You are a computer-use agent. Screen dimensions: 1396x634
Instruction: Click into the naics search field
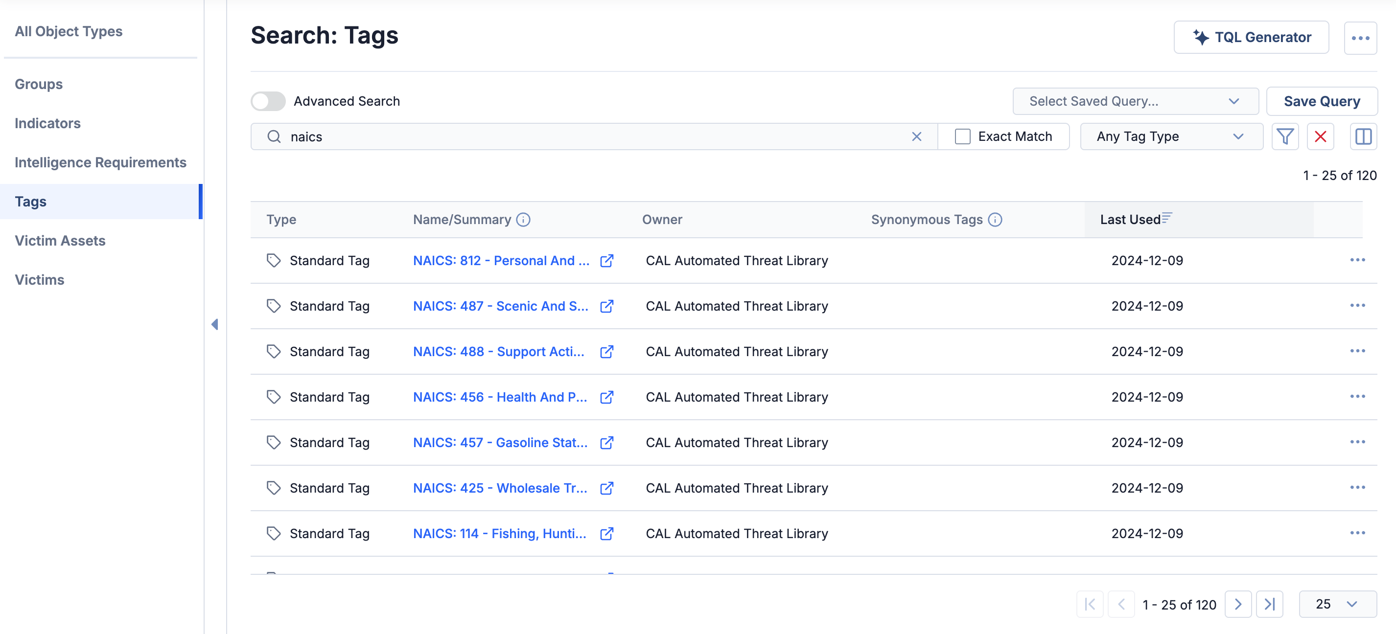pos(596,136)
